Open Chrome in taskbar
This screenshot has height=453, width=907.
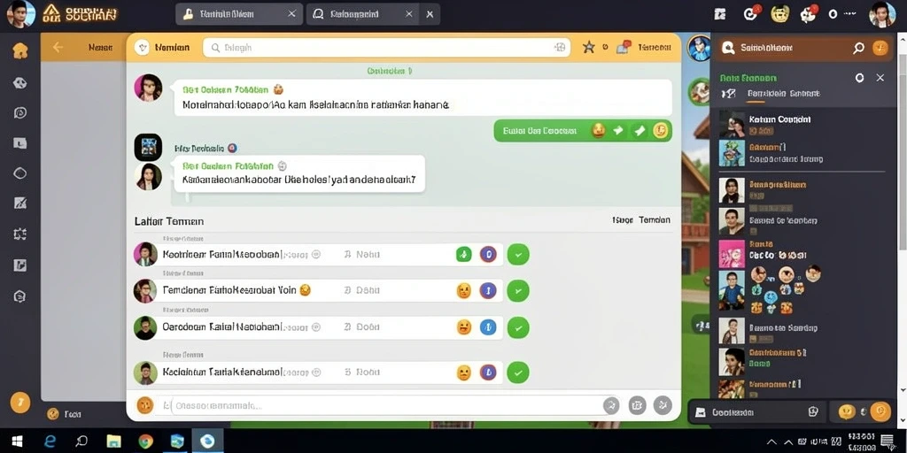pos(146,442)
